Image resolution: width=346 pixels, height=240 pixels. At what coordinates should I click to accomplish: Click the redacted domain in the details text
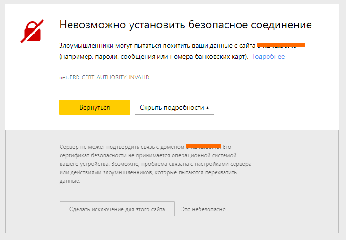pos(203,146)
